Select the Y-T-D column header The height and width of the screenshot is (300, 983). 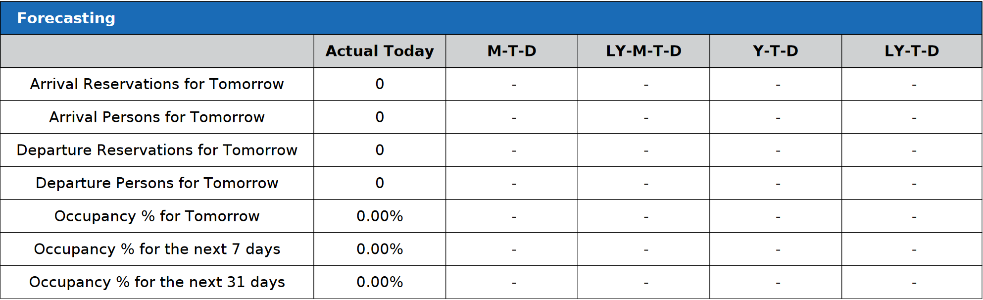click(x=775, y=51)
